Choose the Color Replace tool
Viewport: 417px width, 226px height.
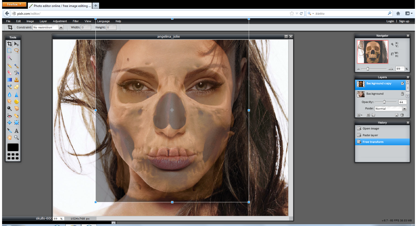tap(10, 87)
